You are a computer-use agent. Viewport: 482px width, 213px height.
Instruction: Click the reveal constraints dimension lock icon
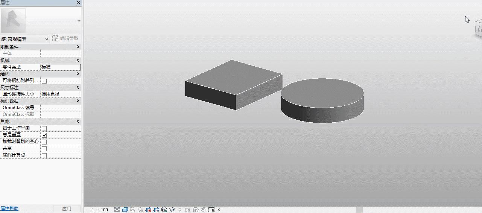pos(211,209)
